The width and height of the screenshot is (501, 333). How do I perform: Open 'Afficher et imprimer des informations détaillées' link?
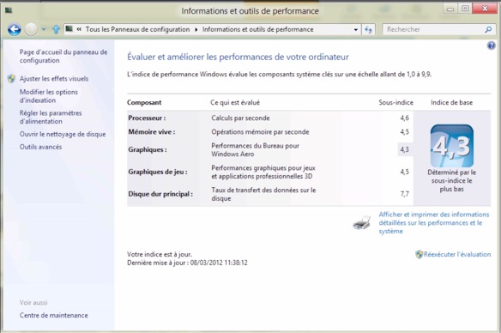[434, 223]
